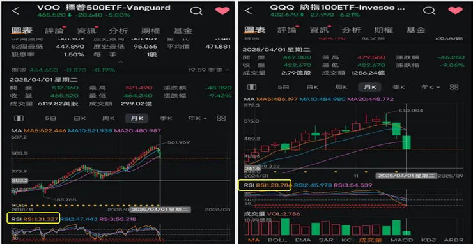Tap VOO crosshair date 2025/04/01 marker
This screenshot has height=244, width=473.
(x=161, y=209)
